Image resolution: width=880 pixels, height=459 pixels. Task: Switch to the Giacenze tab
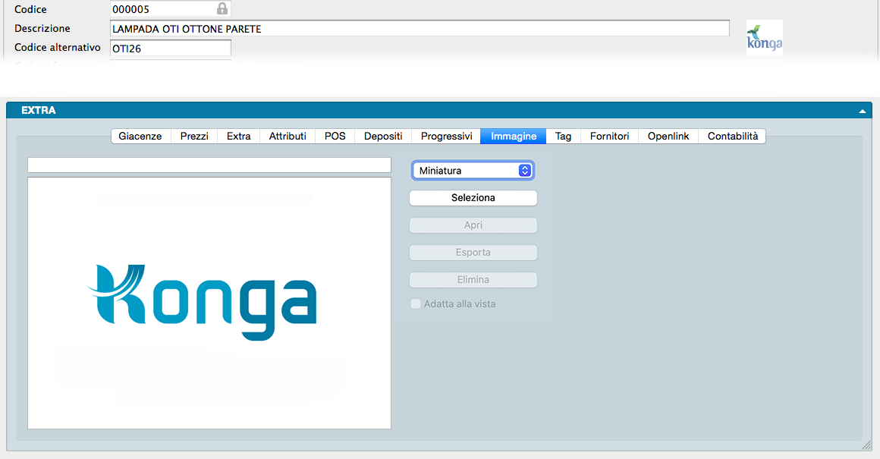[140, 137]
